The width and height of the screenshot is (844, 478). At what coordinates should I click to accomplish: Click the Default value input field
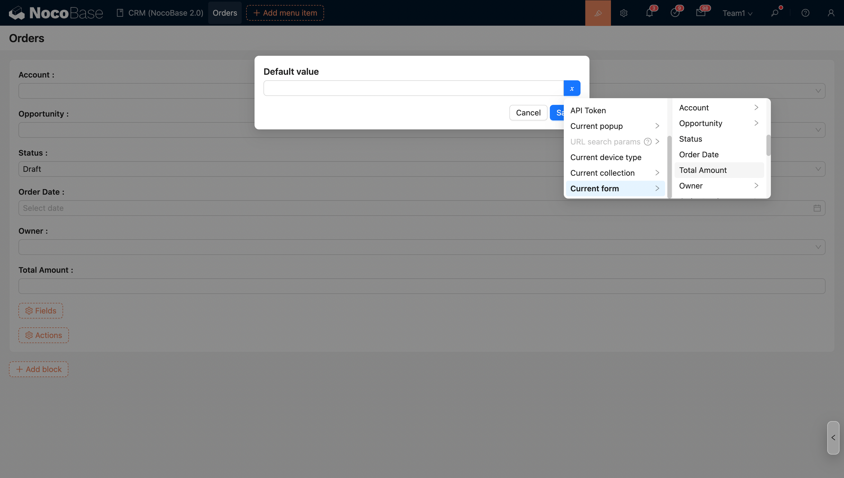coord(413,88)
